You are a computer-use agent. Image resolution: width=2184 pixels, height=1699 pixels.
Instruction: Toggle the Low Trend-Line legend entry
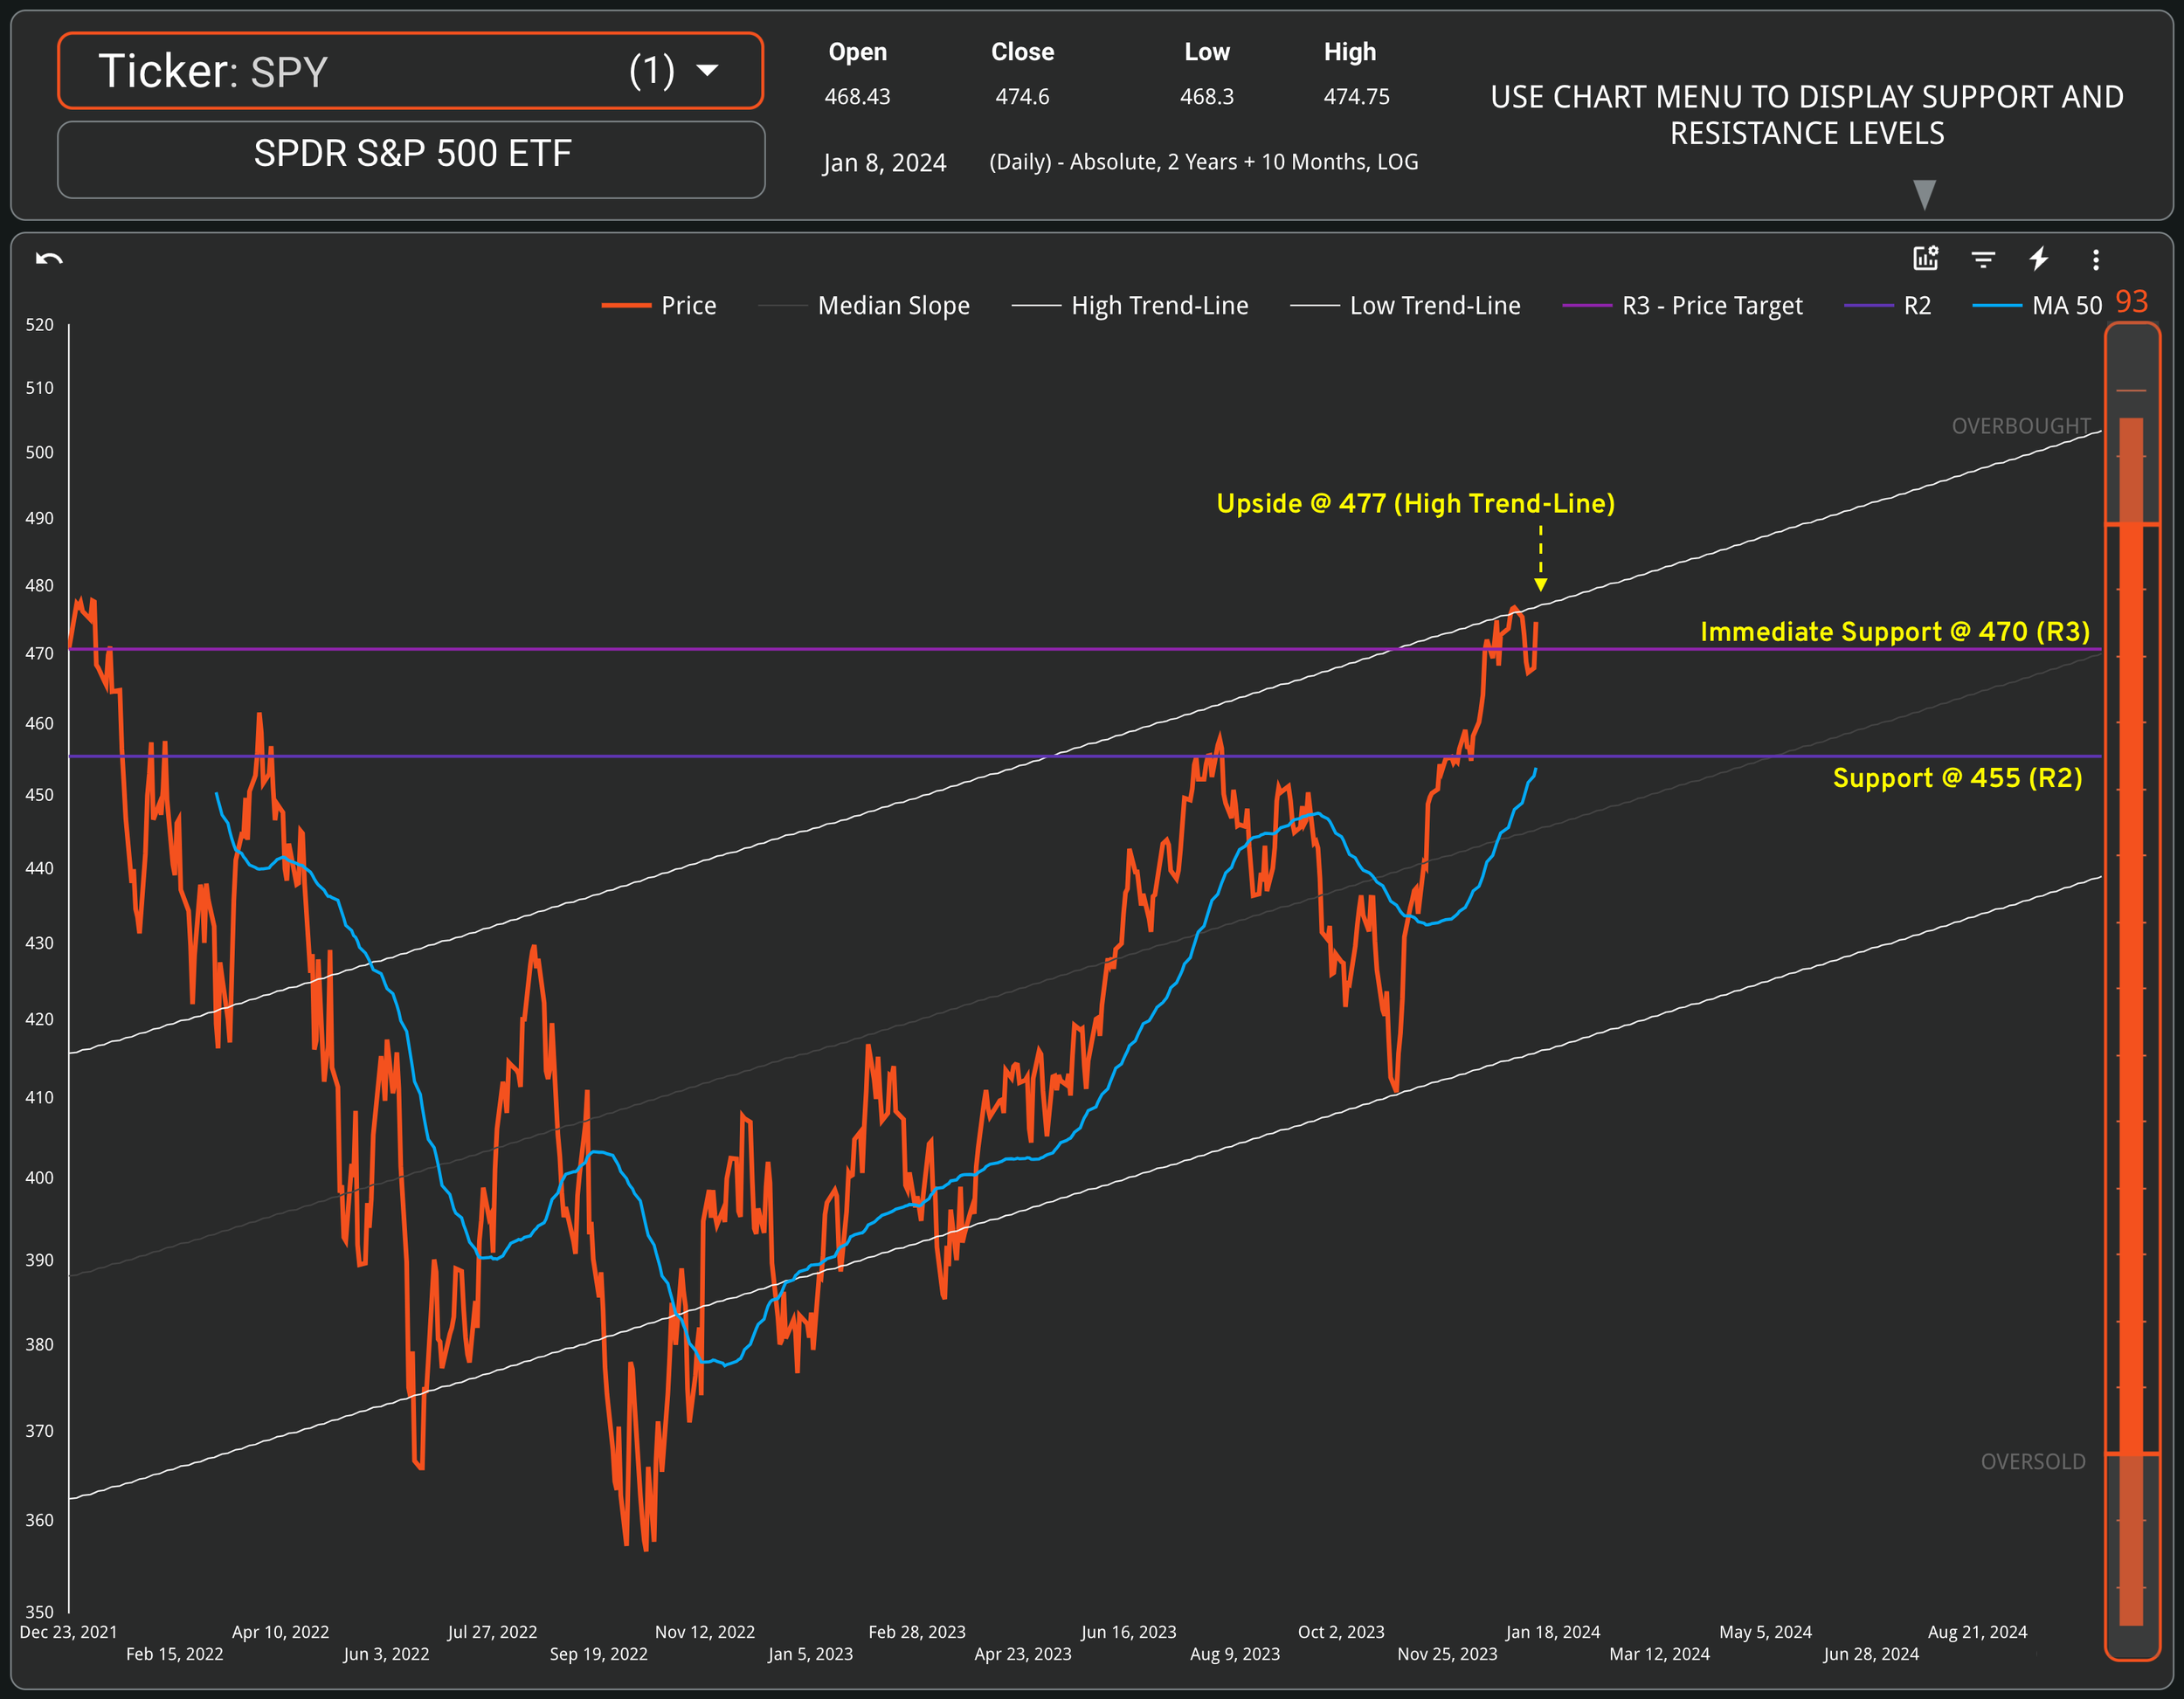click(1405, 306)
